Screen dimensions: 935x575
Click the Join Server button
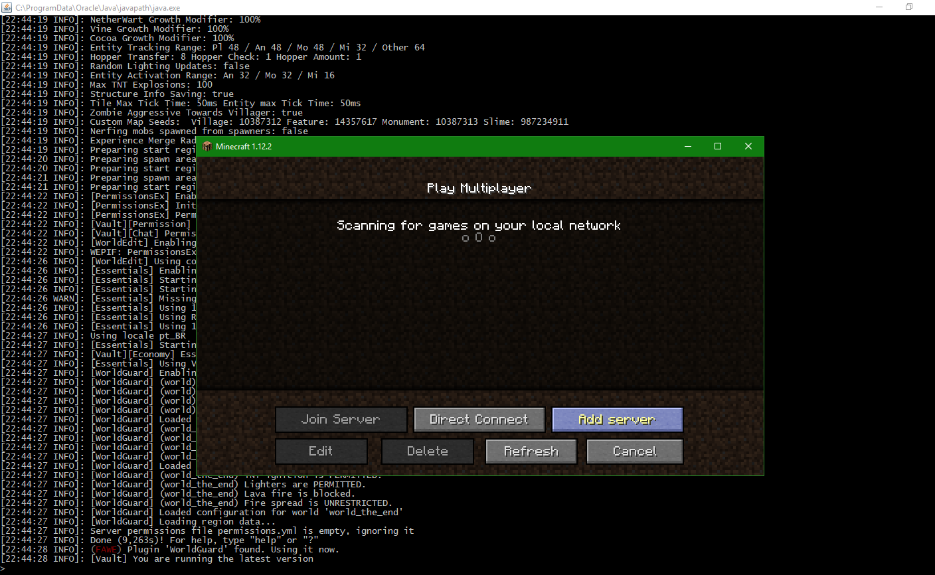(341, 420)
